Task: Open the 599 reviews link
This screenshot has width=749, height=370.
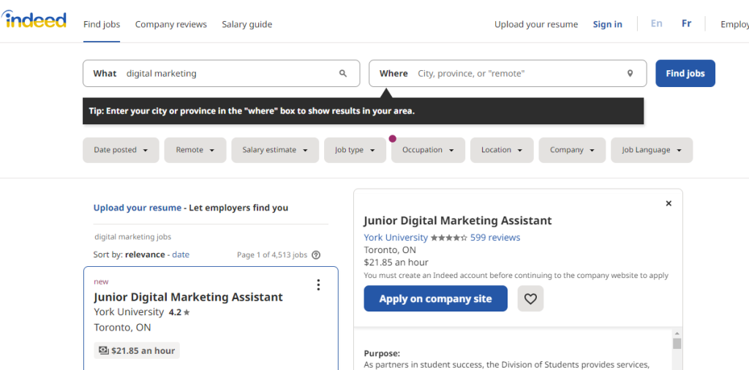Action: point(495,238)
